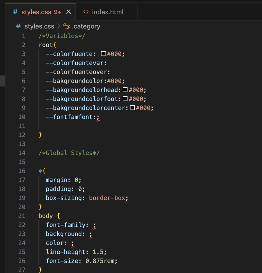Click the line-height value 1.5
Image resolution: width=262 pixels, height=273 pixels.
tap(98, 252)
